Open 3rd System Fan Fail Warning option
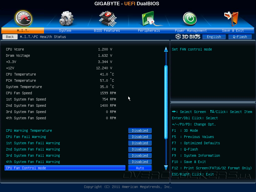256x192 pixels. (x=140, y=155)
